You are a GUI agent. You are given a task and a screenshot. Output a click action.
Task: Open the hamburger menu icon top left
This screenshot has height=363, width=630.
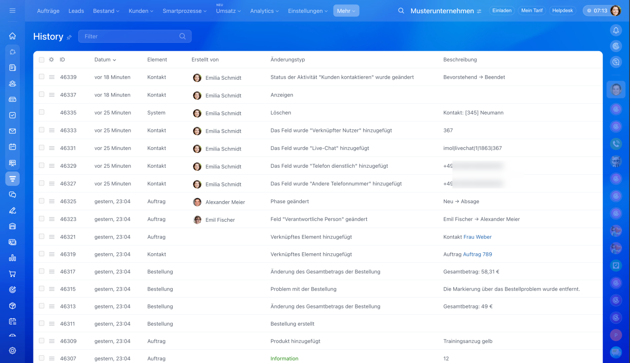(12, 11)
